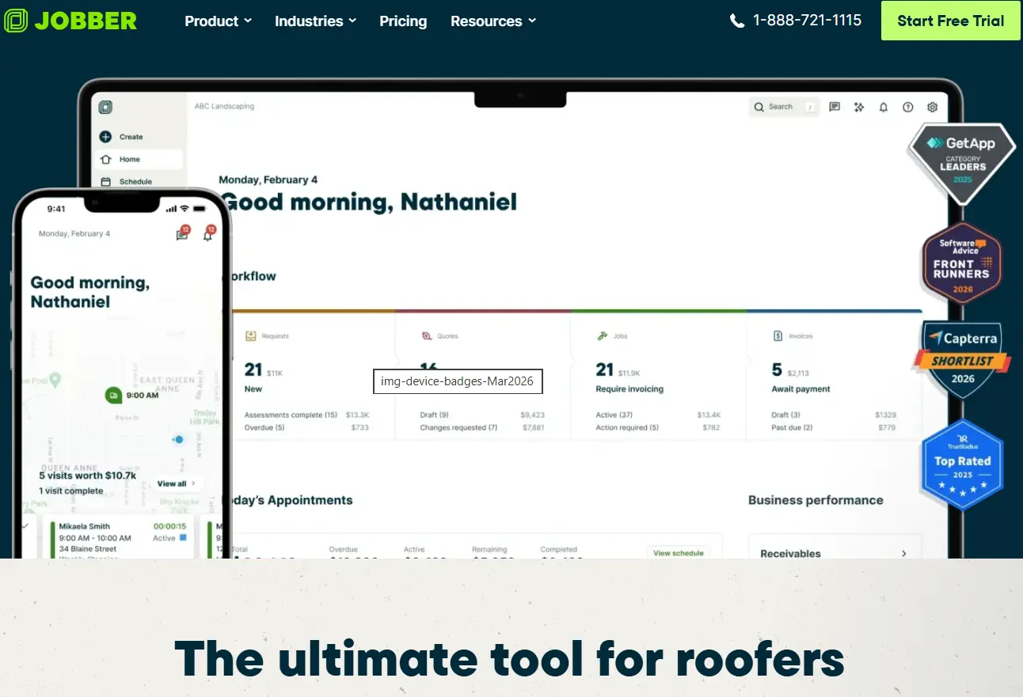Open the chat messages icon in the top bar
1023x697 pixels.
pyautogui.click(x=834, y=107)
